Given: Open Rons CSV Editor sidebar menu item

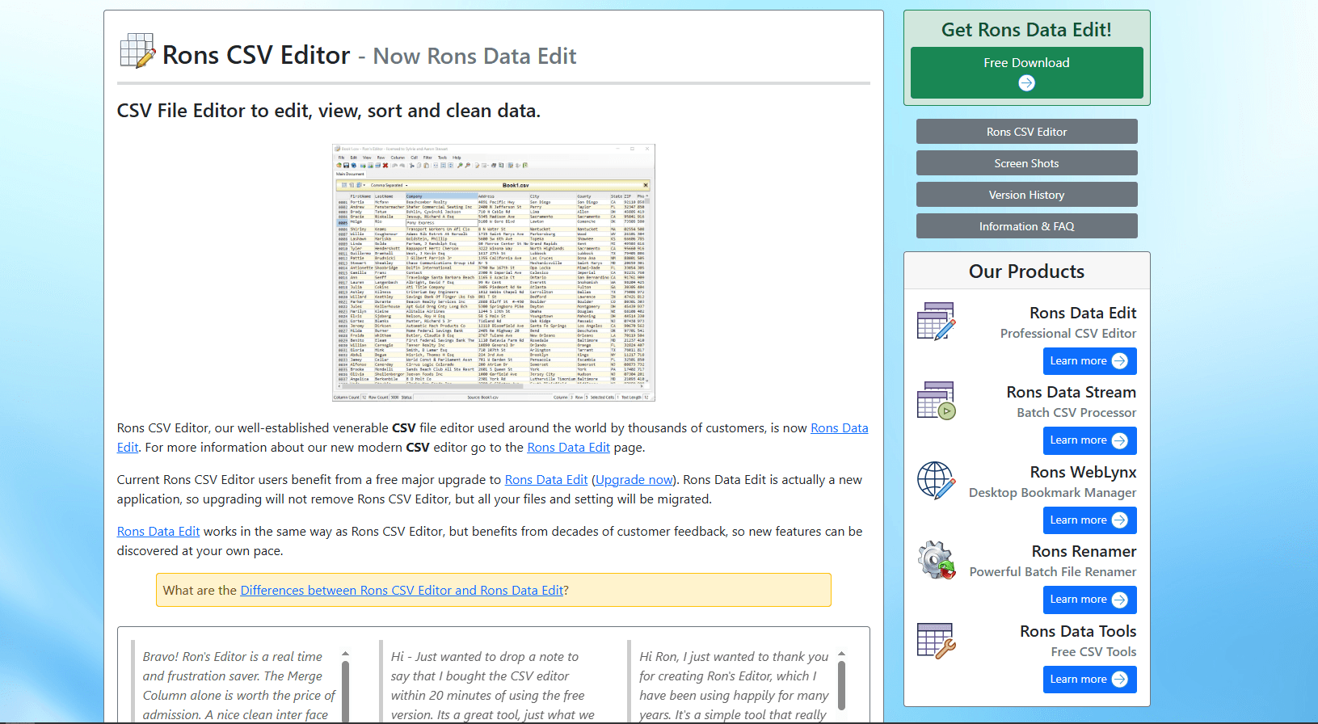Looking at the screenshot, I should click(x=1026, y=132).
